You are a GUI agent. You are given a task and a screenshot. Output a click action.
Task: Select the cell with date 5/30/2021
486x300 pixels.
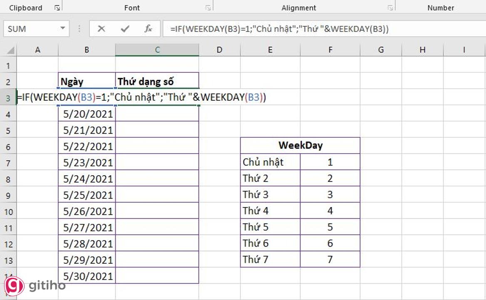tap(87, 276)
